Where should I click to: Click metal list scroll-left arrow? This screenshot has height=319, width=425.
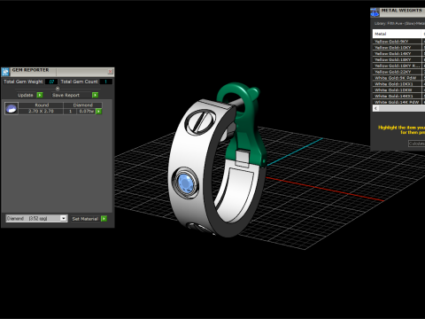coord(375,108)
